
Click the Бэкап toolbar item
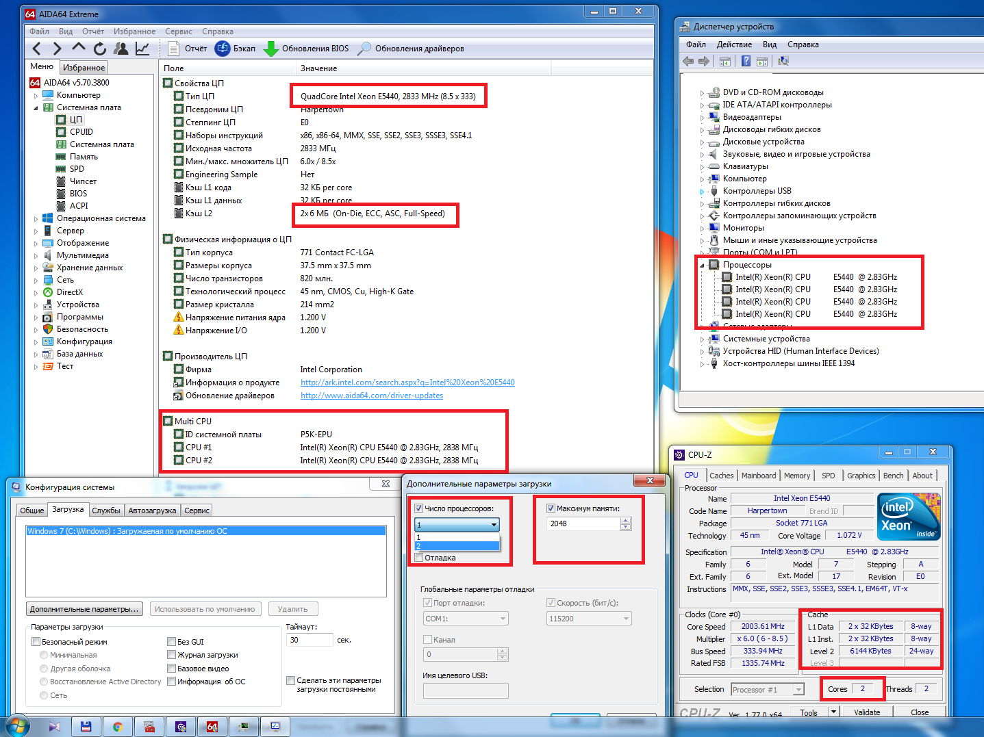(x=235, y=49)
